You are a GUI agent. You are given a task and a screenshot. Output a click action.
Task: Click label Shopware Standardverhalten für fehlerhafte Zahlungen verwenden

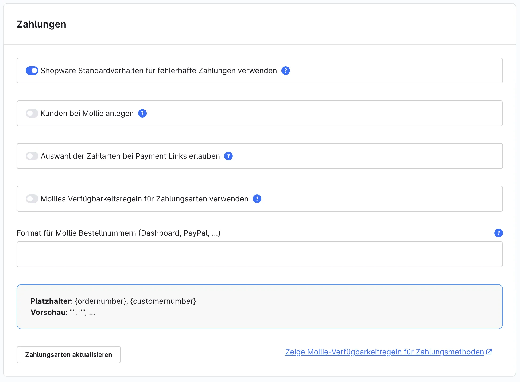[x=159, y=71]
